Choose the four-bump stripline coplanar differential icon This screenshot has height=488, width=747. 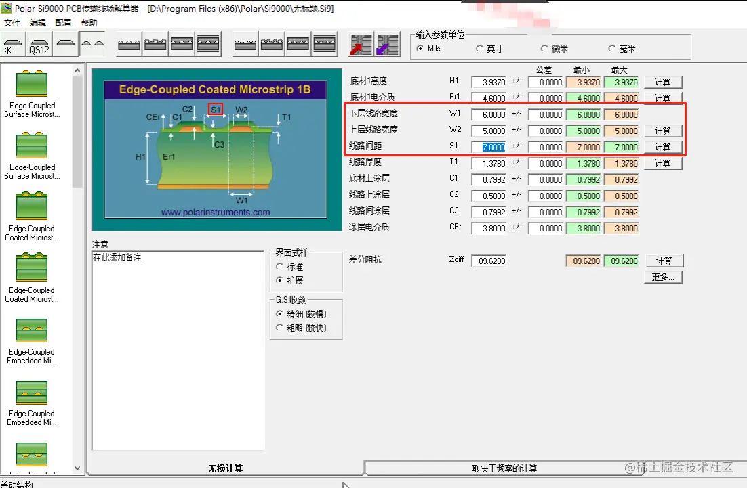[x=325, y=45]
